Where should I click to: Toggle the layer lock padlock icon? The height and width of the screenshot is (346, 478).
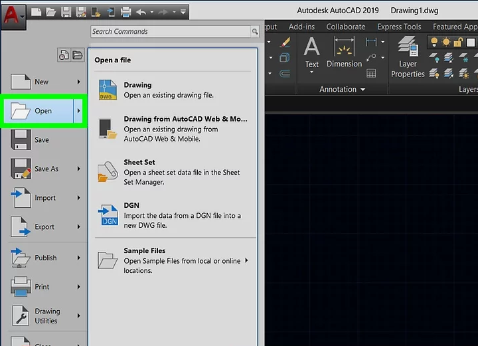click(459, 43)
